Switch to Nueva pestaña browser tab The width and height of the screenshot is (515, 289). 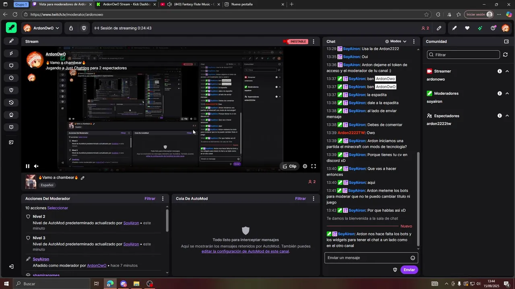pyautogui.click(x=254, y=4)
